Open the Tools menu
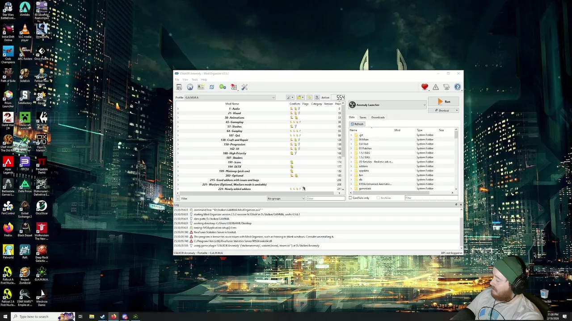Image resolution: width=572 pixels, height=321 pixels. tap(194, 79)
